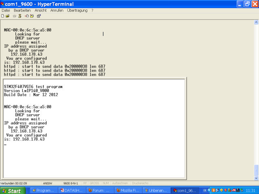This screenshot has height=194, width=259.
Task: Click the '9600 8-N-1' status field
Action: pos(70,183)
